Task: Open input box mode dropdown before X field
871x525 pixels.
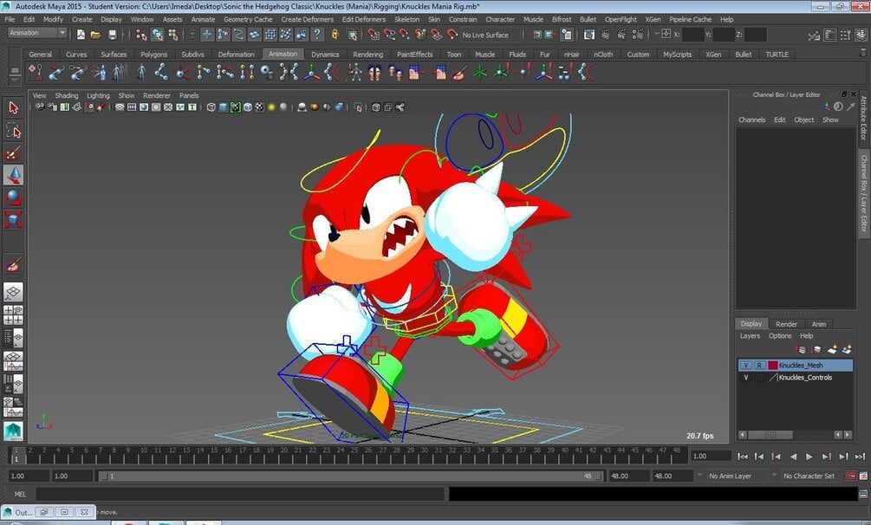Action: [657, 35]
